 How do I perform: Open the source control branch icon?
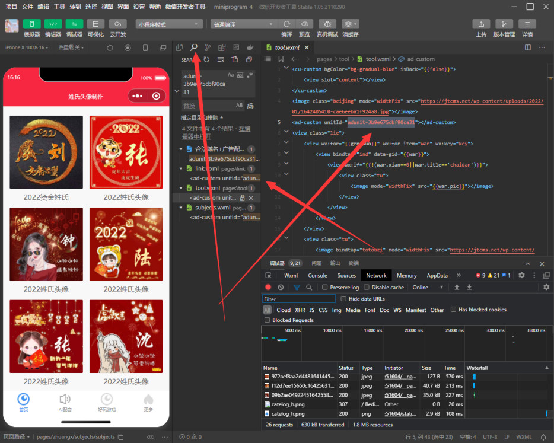tap(208, 47)
